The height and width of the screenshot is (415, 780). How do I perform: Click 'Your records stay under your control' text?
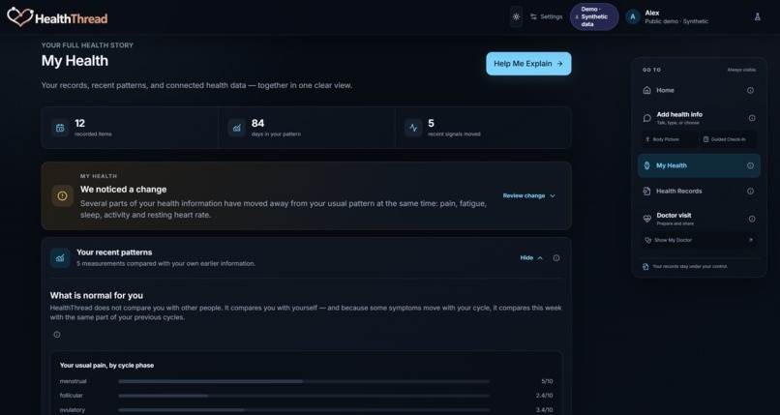pyautogui.click(x=690, y=267)
